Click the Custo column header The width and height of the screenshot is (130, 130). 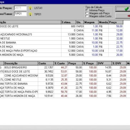point(46,63)
